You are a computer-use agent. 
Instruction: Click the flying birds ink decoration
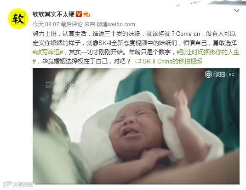189,4
